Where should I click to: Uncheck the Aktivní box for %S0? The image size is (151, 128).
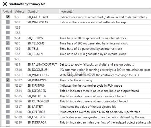[8, 17]
